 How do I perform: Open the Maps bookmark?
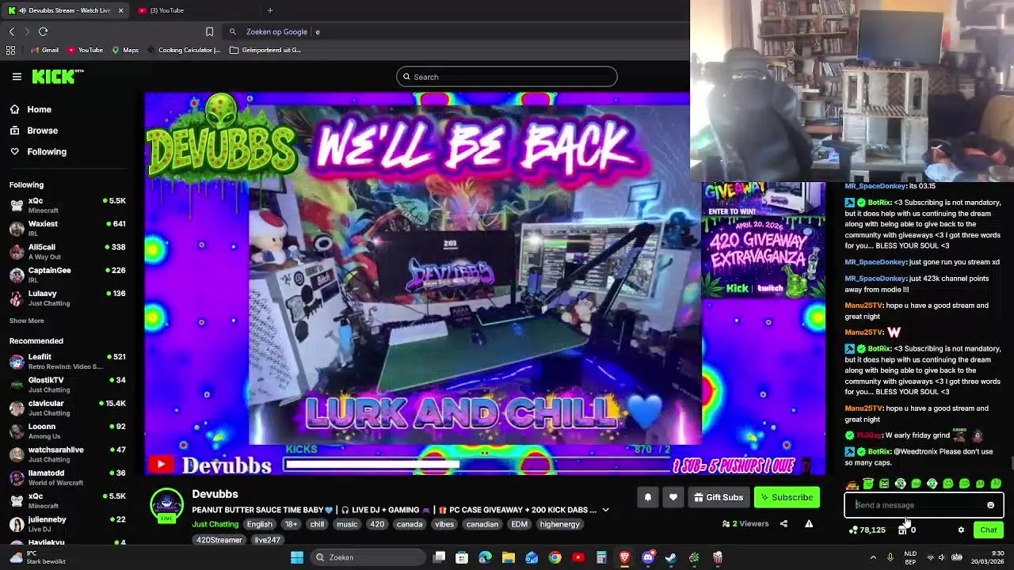tap(125, 50)
